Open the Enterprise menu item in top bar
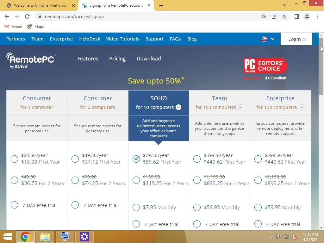The width and height of the screenshot is (324, 243). (x=61, y=39)
